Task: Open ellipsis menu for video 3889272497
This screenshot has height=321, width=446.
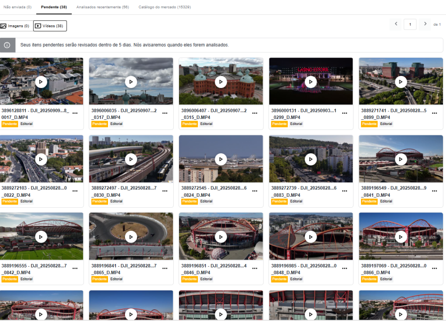Action: (x=165, y=191)
